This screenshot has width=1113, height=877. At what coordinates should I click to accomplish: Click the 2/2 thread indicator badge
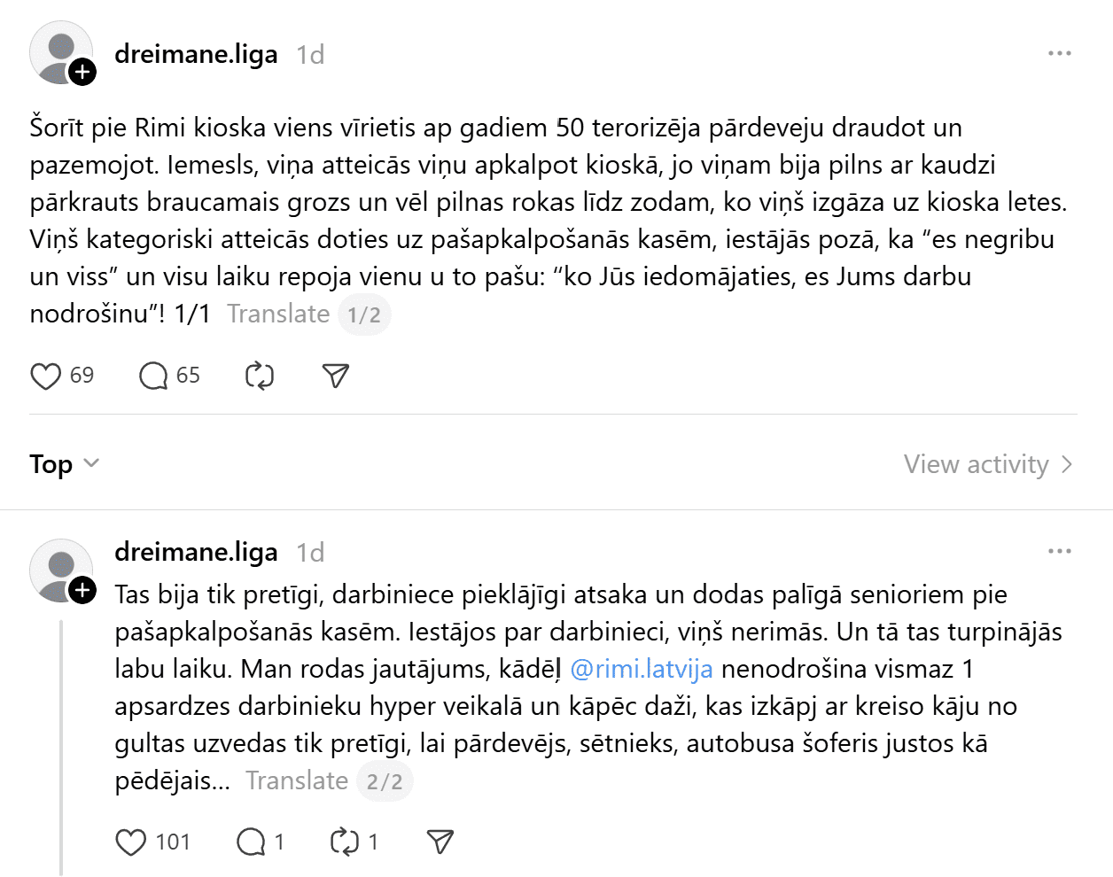click(x=385, y=781)
